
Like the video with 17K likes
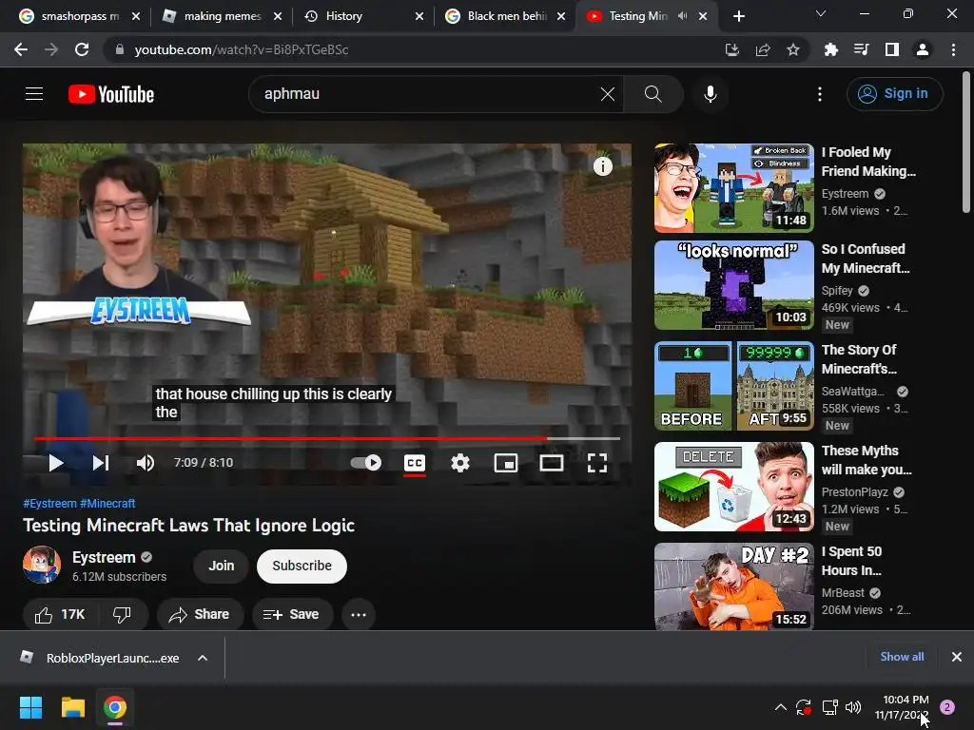click(x=61, y=615)
